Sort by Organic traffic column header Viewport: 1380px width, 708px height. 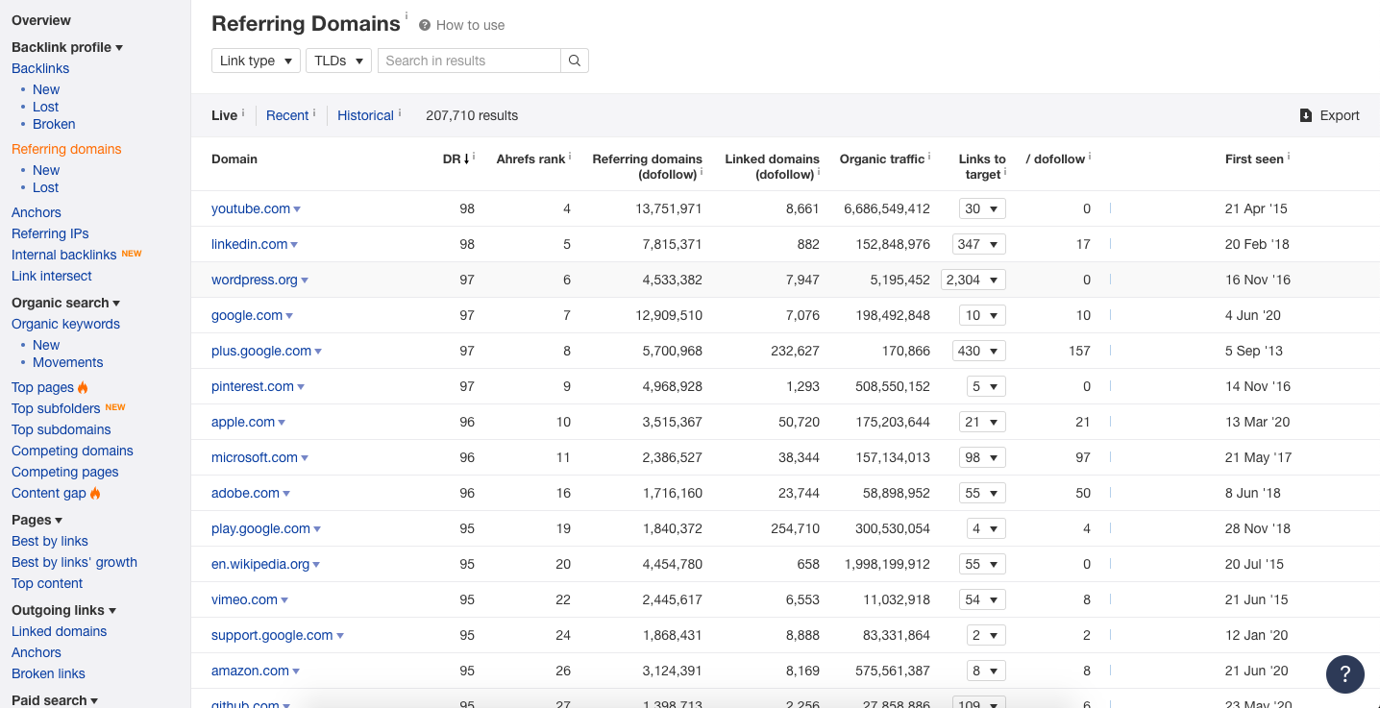click(881, 159)
